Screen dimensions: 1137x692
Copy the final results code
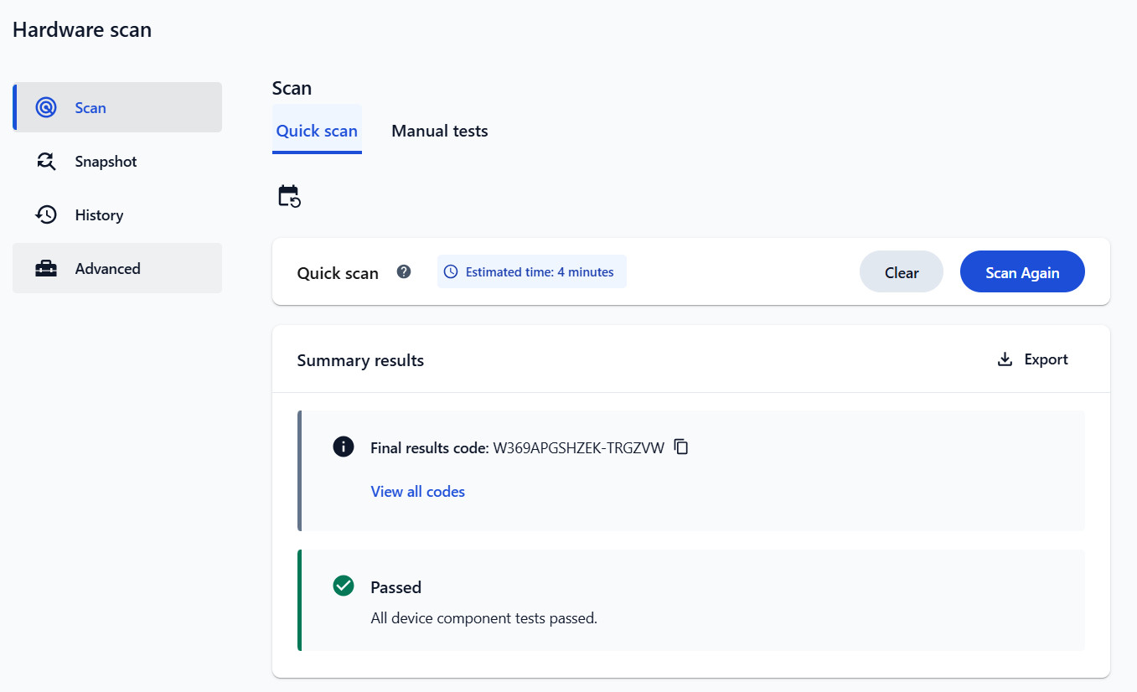click(x=681, y=447)
